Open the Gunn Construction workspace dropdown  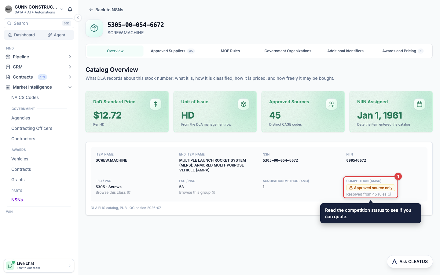(62, 9)
